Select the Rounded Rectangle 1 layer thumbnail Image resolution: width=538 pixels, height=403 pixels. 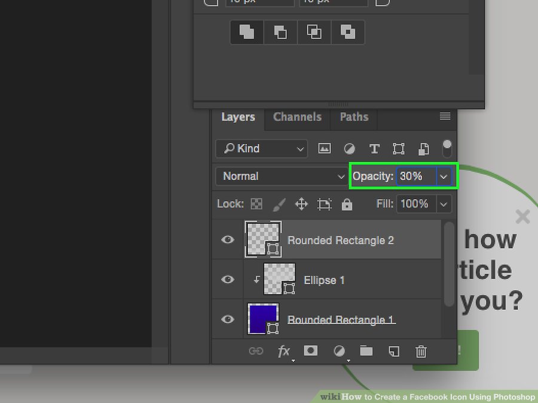262,319
